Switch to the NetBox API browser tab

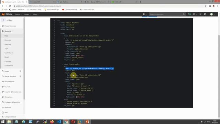[124, 2]
